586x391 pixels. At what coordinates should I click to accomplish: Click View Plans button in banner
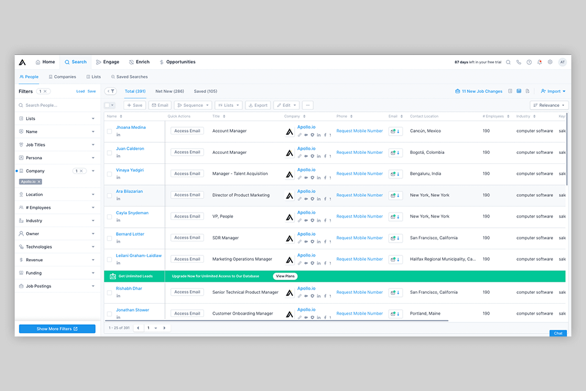[x=285, y=276]
